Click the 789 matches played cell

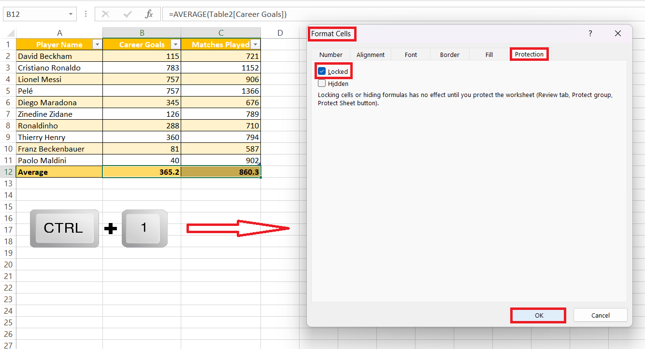(221, 114)
